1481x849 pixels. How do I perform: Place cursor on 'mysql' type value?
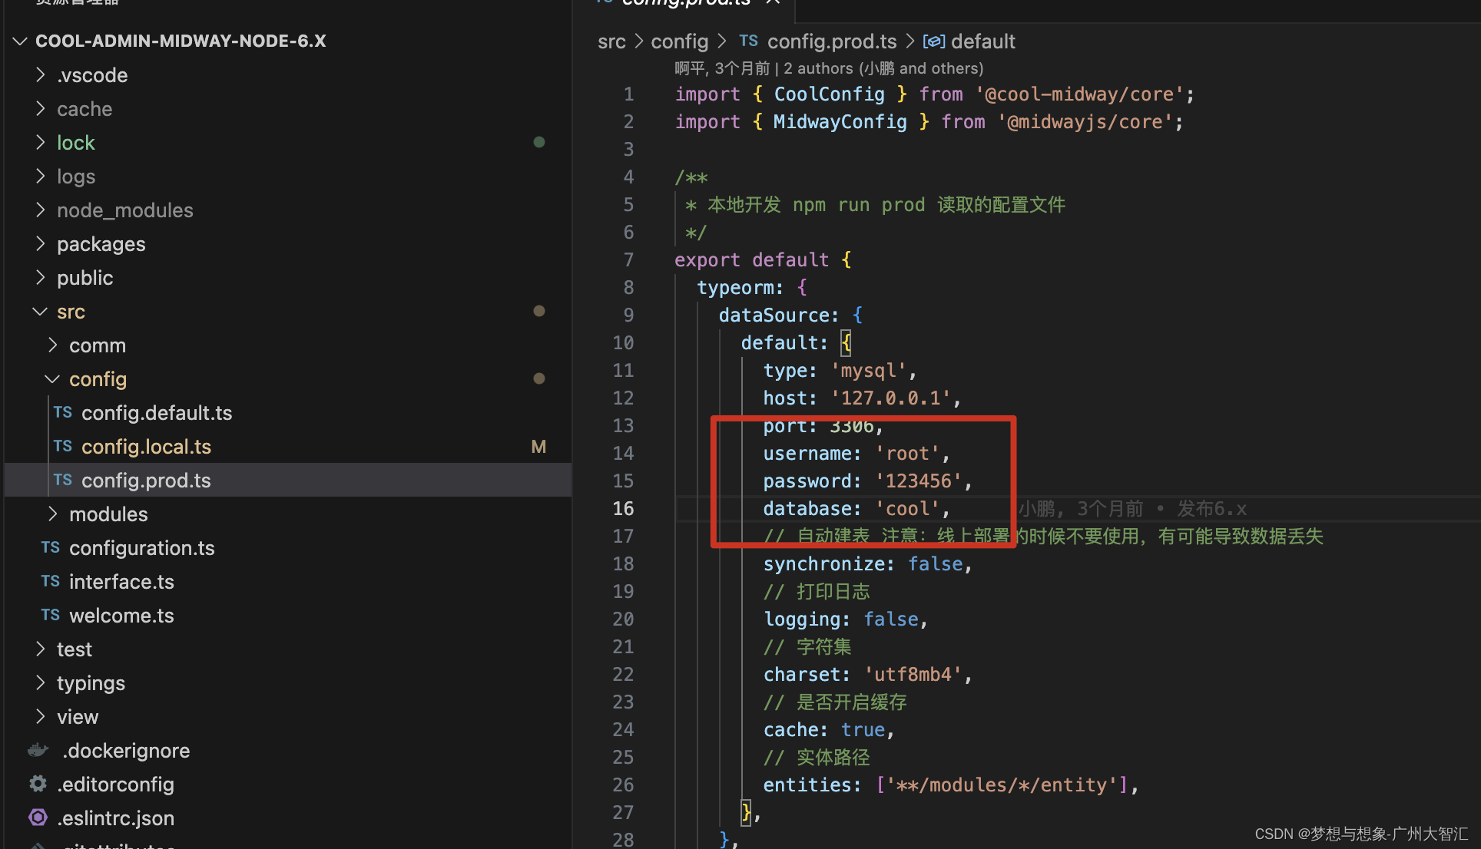pyautogui.click(x=868, y=371)
